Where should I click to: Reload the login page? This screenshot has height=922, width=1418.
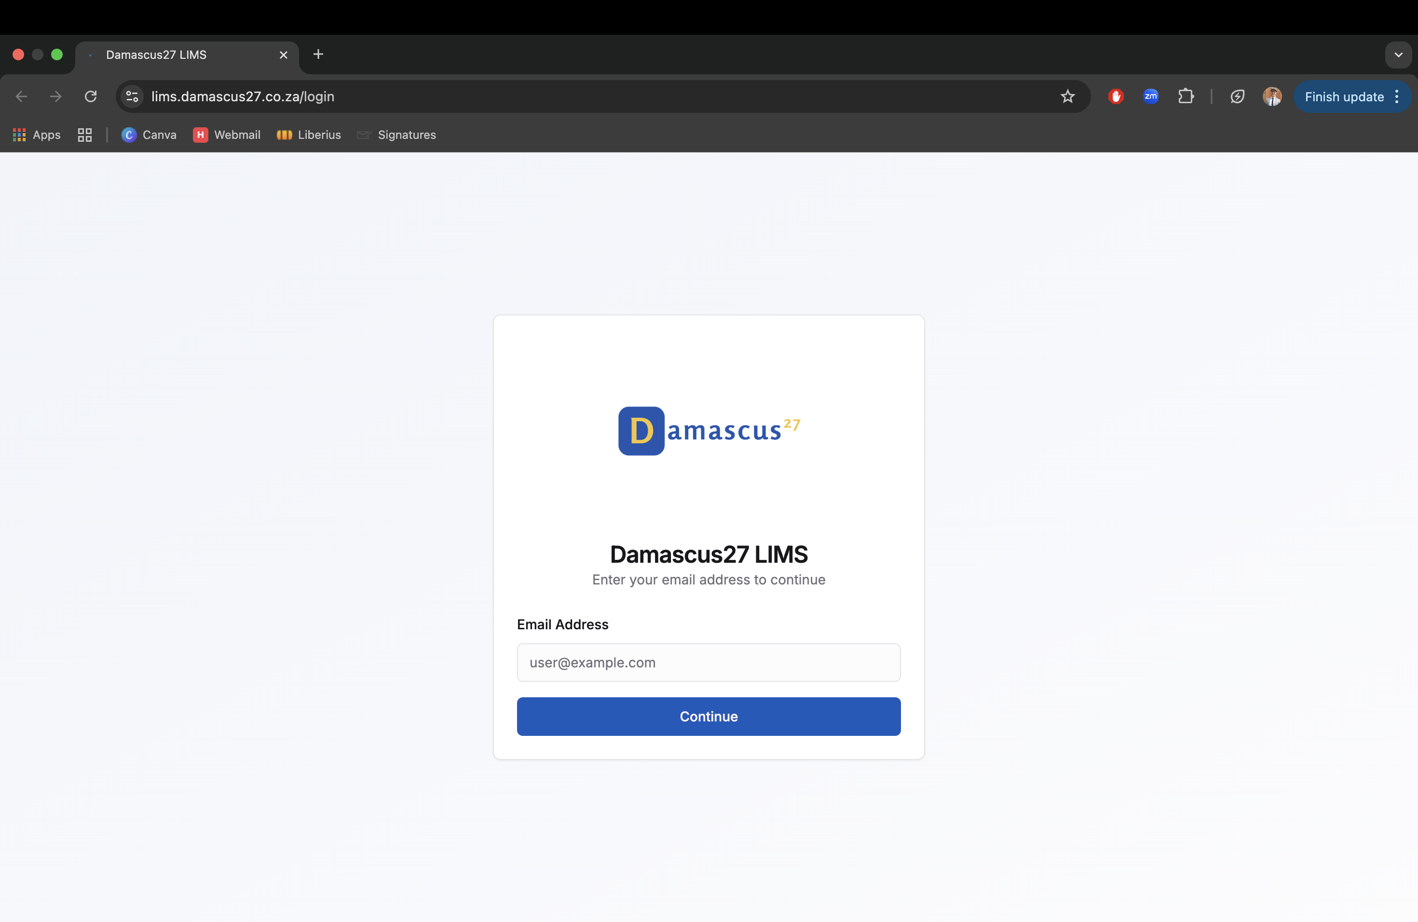91,96
